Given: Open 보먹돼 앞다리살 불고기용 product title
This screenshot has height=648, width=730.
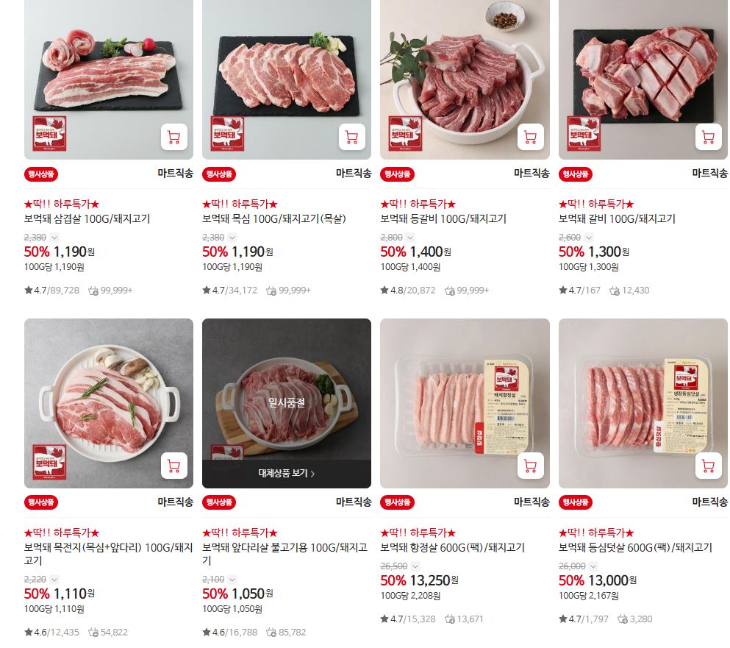Looking at the screenshot, I should pos(285,554).
